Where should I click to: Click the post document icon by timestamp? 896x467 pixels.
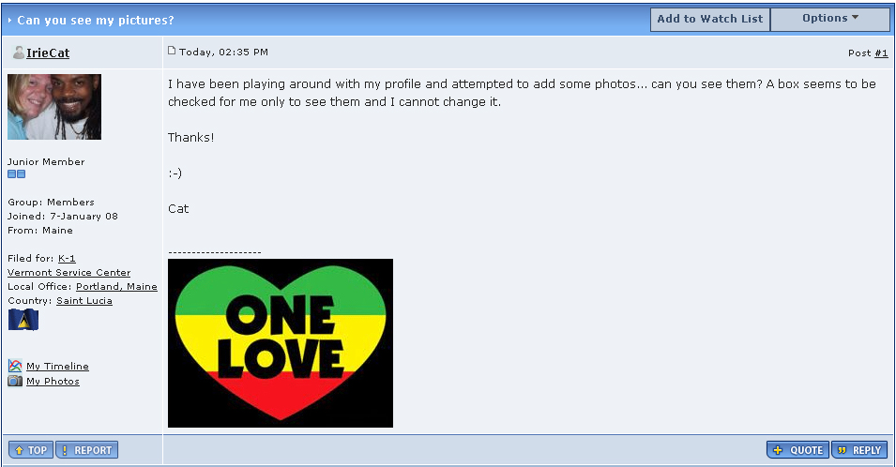point(172,51)
